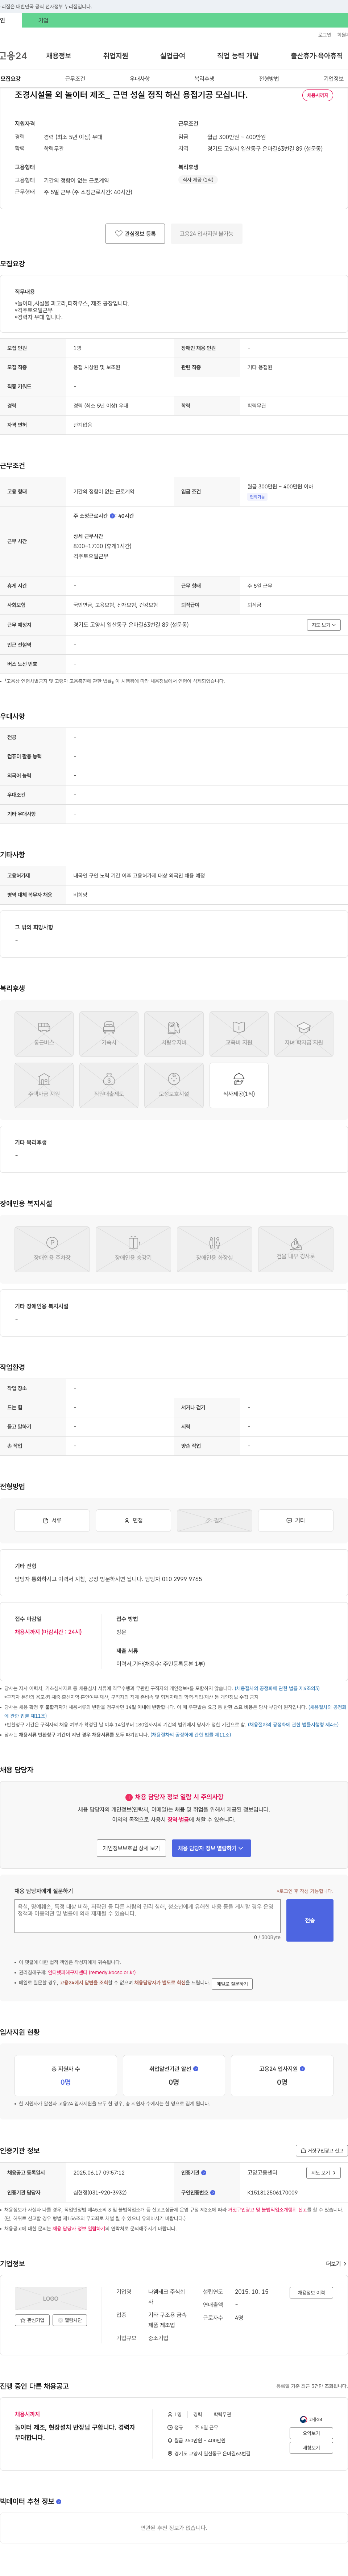Open the 요약보기 button of other posting

(311, 2433)
